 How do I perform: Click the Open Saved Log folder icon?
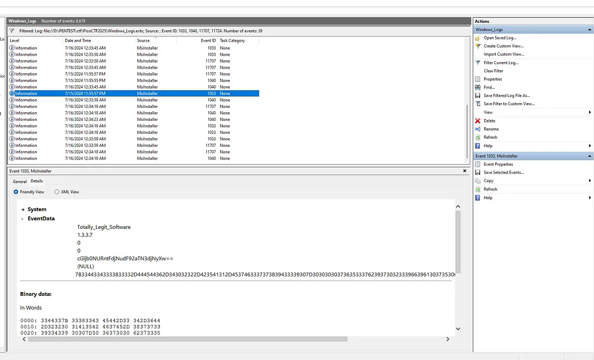point(478,38)
